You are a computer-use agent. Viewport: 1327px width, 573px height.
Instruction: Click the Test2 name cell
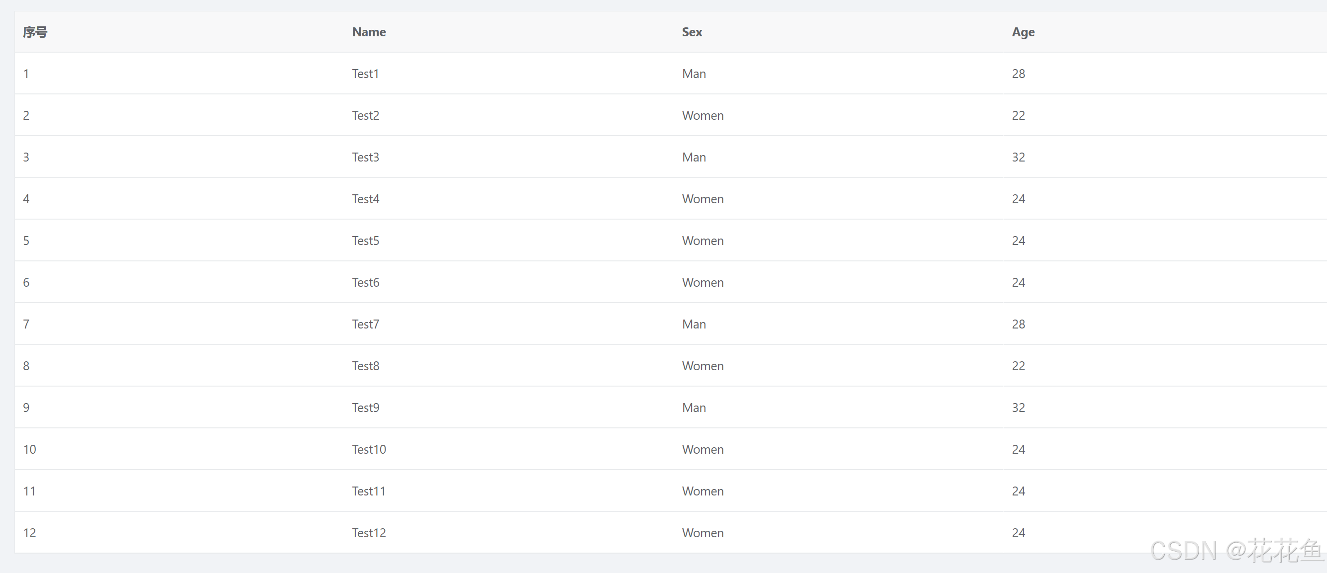tap(365, 115)
